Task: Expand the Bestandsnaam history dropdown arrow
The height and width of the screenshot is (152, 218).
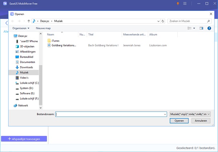Action: click(165, 114)
